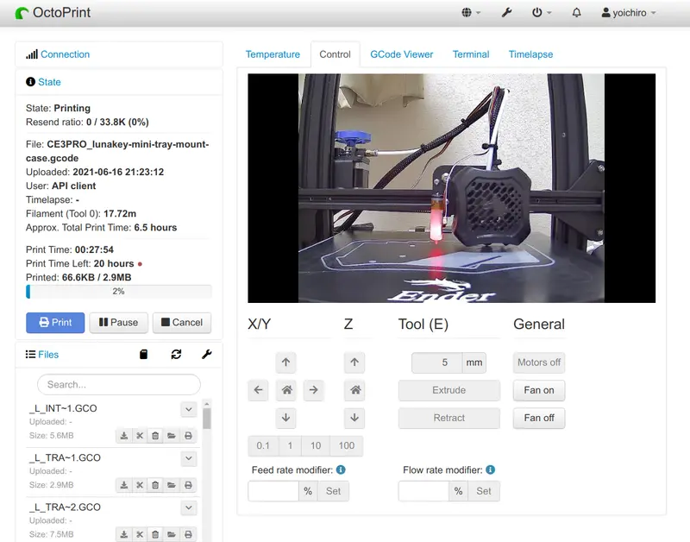This screenshot has width=690, height=542.
Task: Print _L_INT~1.GCO file
Action: [x=188, y=436]
